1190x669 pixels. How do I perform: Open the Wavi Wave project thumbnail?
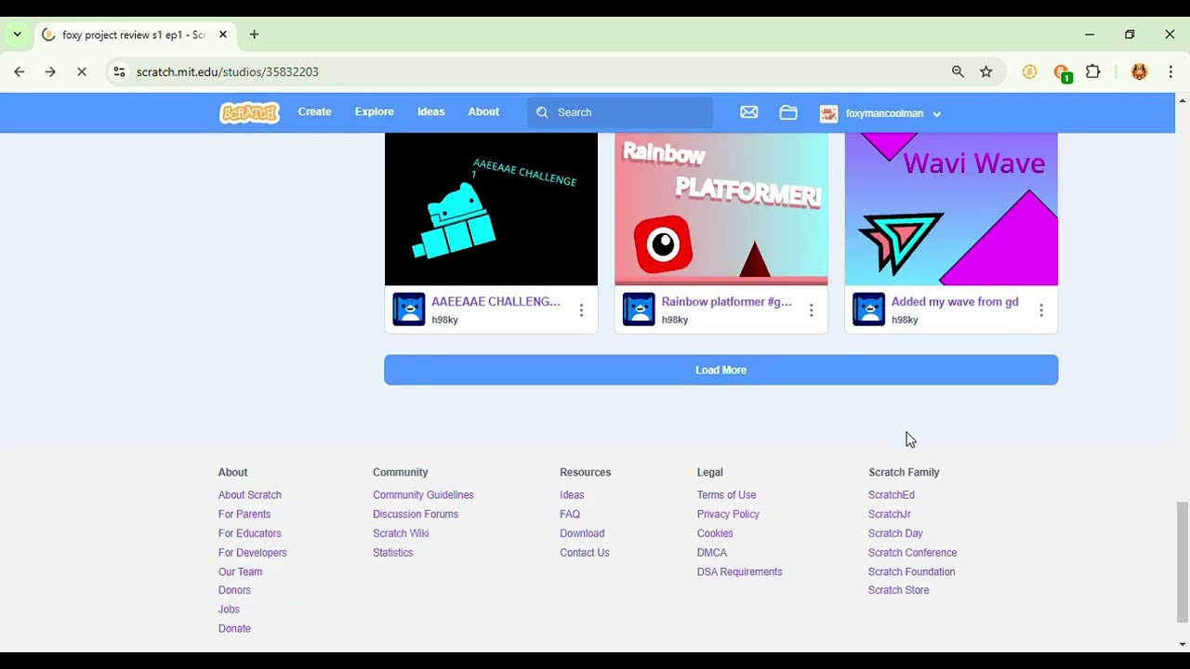pos(951,209)
